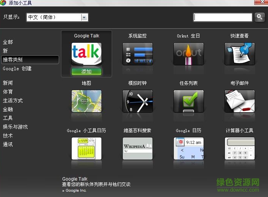Focus the gadget search text field
This screenshot has width=268, height=197.
(223, 17)
